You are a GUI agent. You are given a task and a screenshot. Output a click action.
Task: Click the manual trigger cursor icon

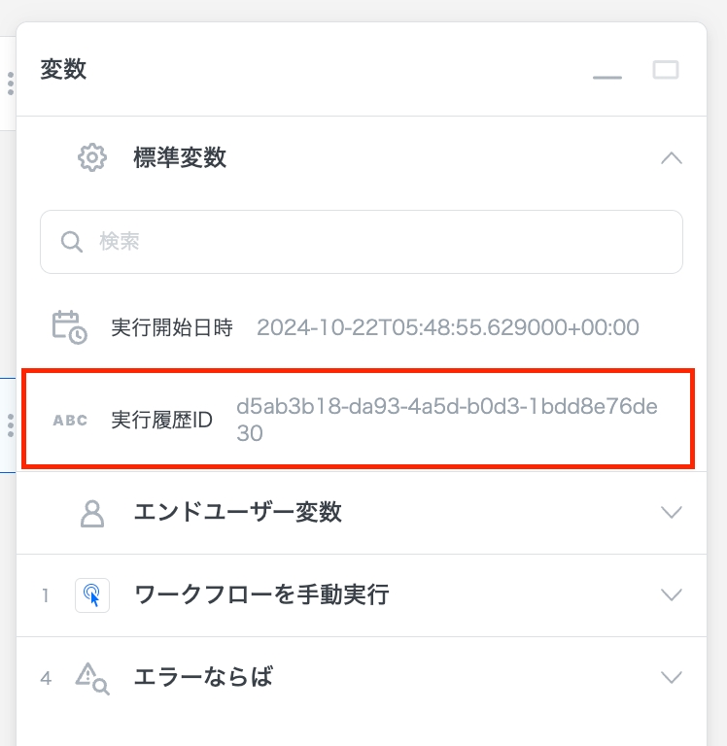coord(92,594)
